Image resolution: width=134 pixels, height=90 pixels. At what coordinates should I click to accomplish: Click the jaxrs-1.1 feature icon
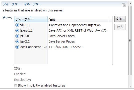pos(17,31)
